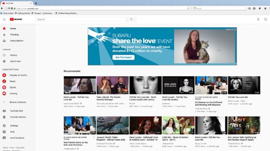Play Demi Lovato Tell Me You Love Me VEVO thumbnail
Screen dimensions: 270x151
tap(80, 85)
